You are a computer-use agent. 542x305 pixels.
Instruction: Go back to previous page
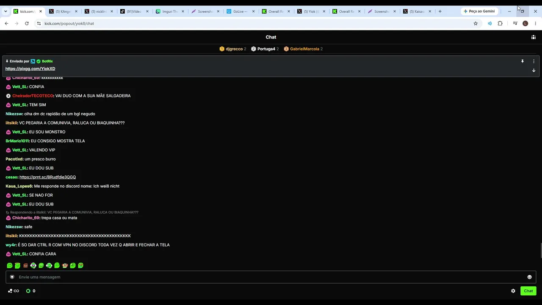click(x=6, y=23)
